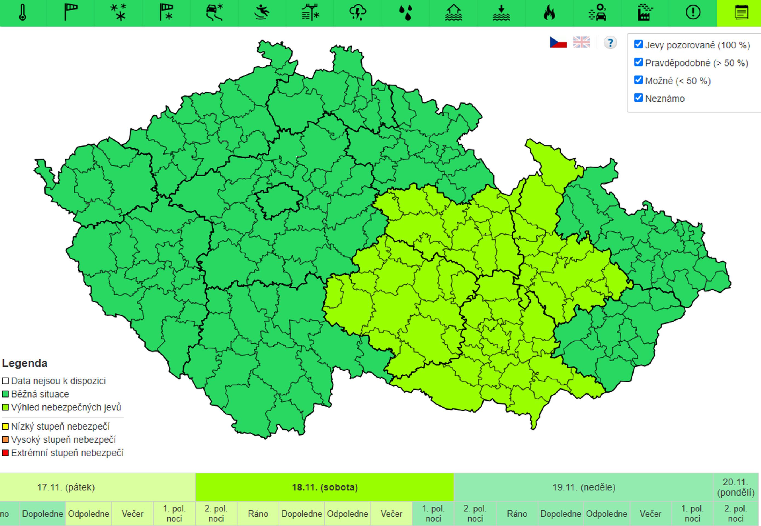
Task: Click the 'Běžná situace' legend label
Action: coord(40,394)
